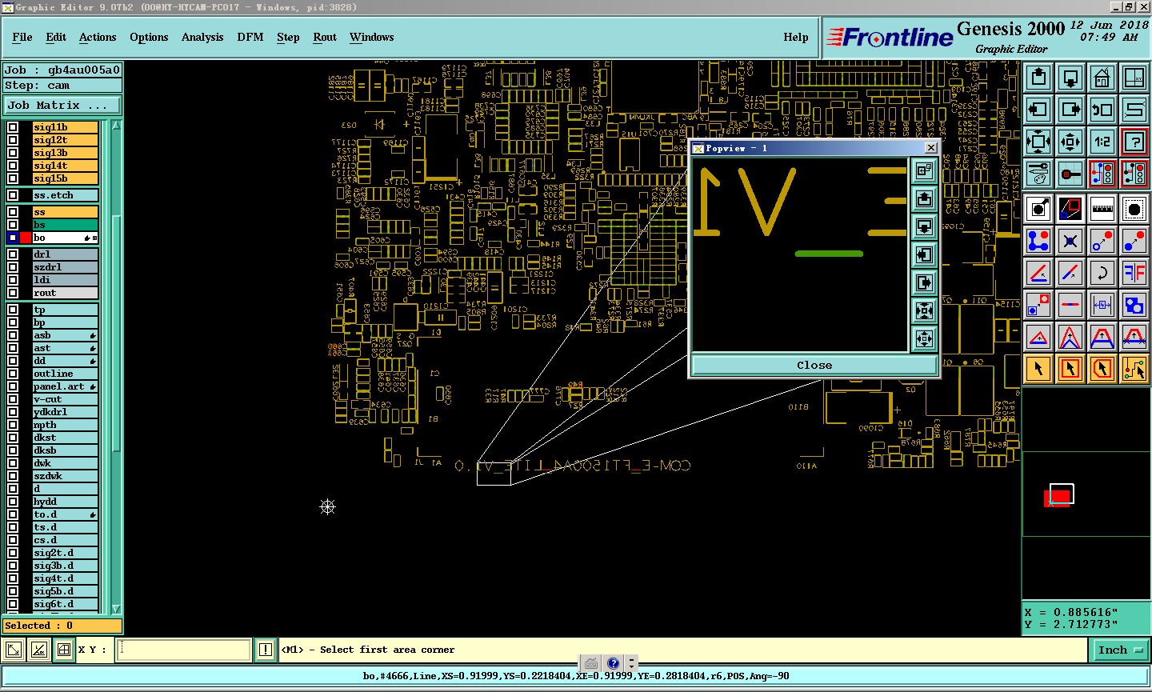The image size is (1152, 692).
Task: Toggle display checkbox for layer sig13b
Action: [13, 153]
